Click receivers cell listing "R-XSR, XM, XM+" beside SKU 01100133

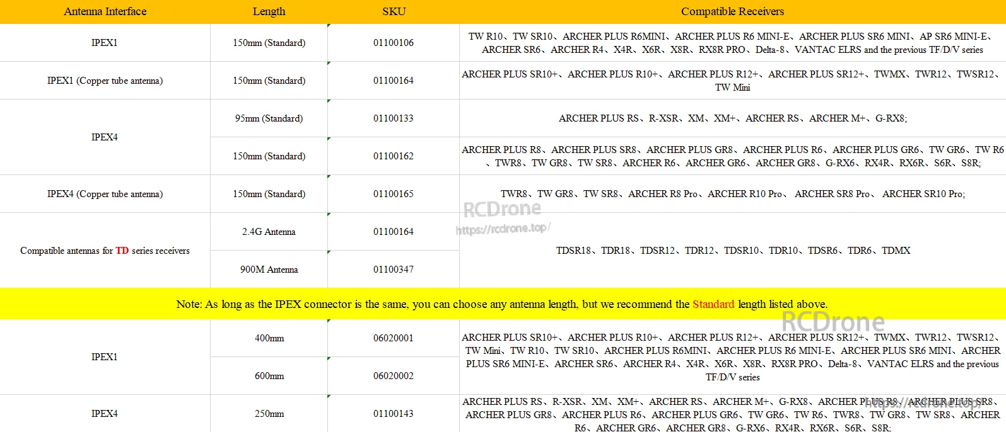732,118
